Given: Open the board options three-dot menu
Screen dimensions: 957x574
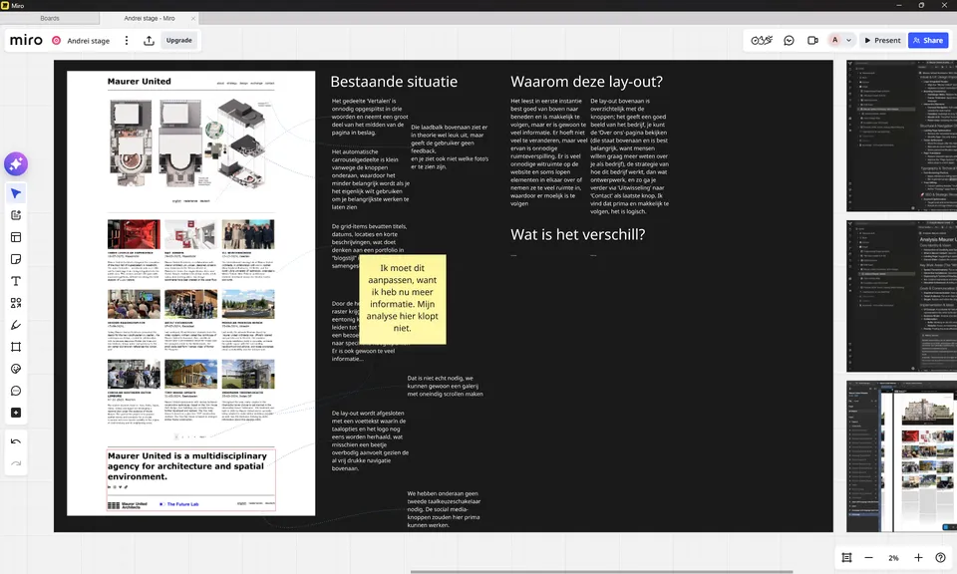Looking at the screenshot, I should point(127,40).
